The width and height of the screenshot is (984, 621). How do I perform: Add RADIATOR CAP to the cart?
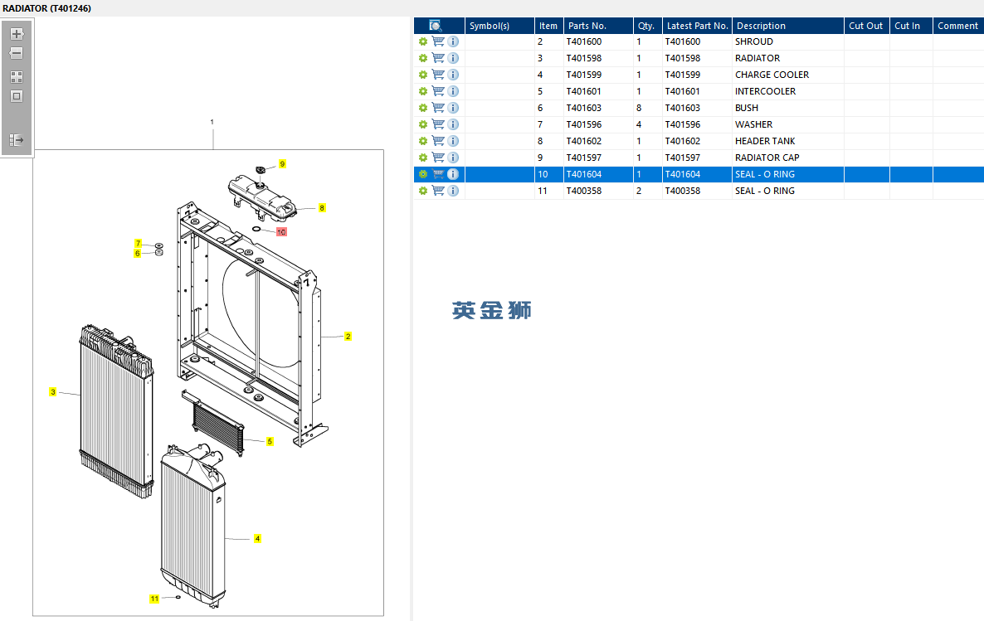438,158
